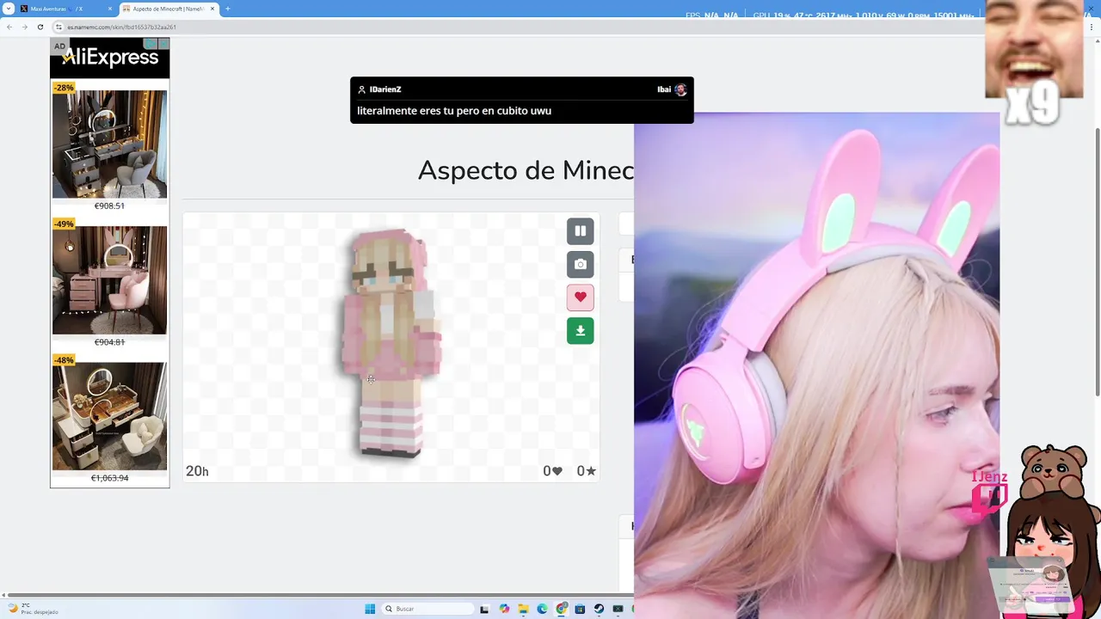Open Microsoft Store from the taskbar
The image size is (1101, 619).
click(581, 609)
